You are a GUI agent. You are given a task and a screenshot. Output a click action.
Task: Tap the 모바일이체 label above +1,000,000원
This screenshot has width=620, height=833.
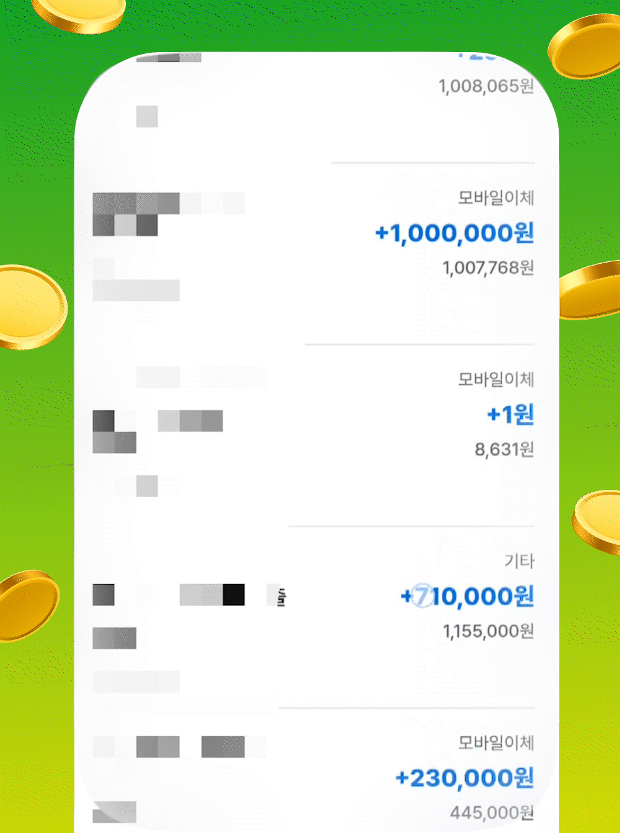pyautogui.click(x=496, y=198)
